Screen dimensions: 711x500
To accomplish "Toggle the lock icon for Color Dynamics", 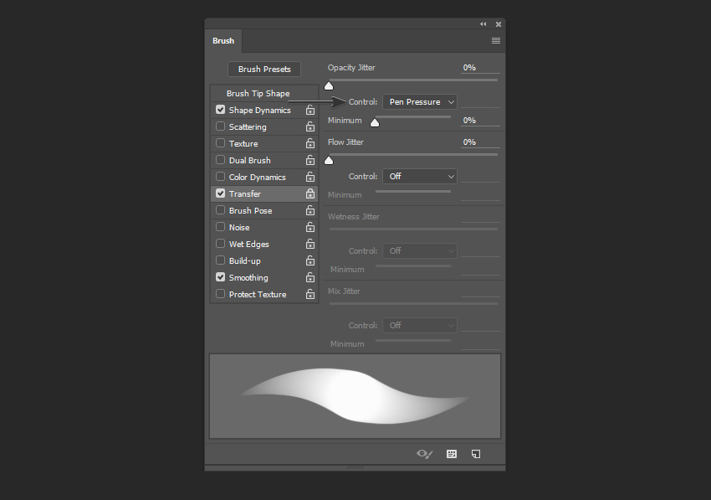I will (310, 177).
